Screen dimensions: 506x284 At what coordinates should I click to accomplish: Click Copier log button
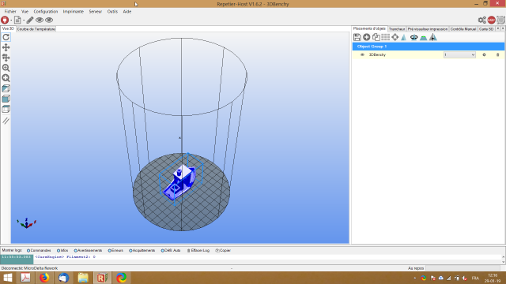pyautogui.click(x=223, y=251)
